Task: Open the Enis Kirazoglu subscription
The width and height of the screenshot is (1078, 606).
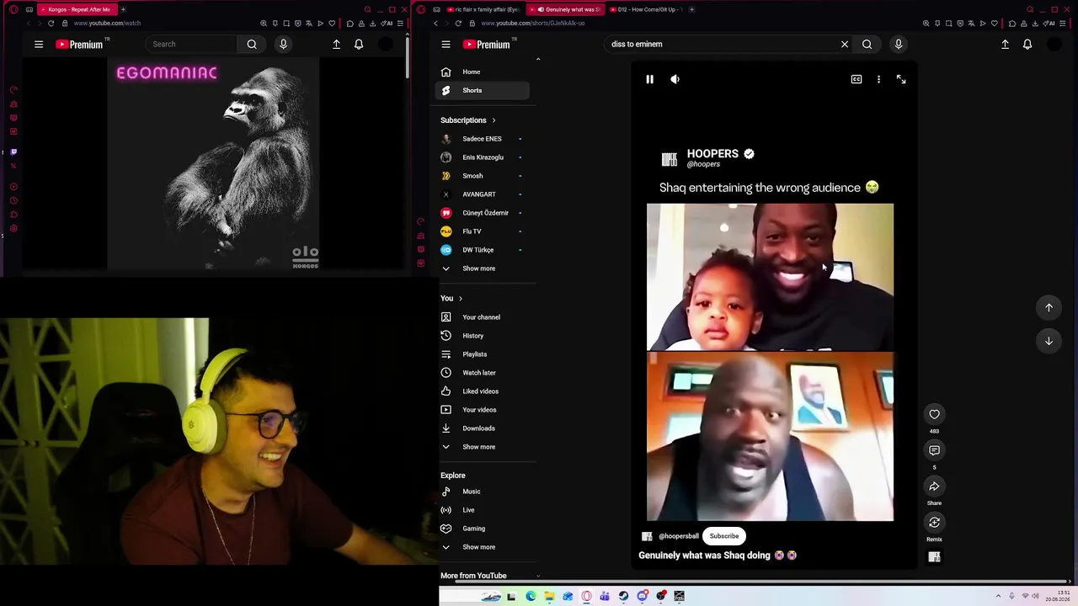Action: (483, 157)
